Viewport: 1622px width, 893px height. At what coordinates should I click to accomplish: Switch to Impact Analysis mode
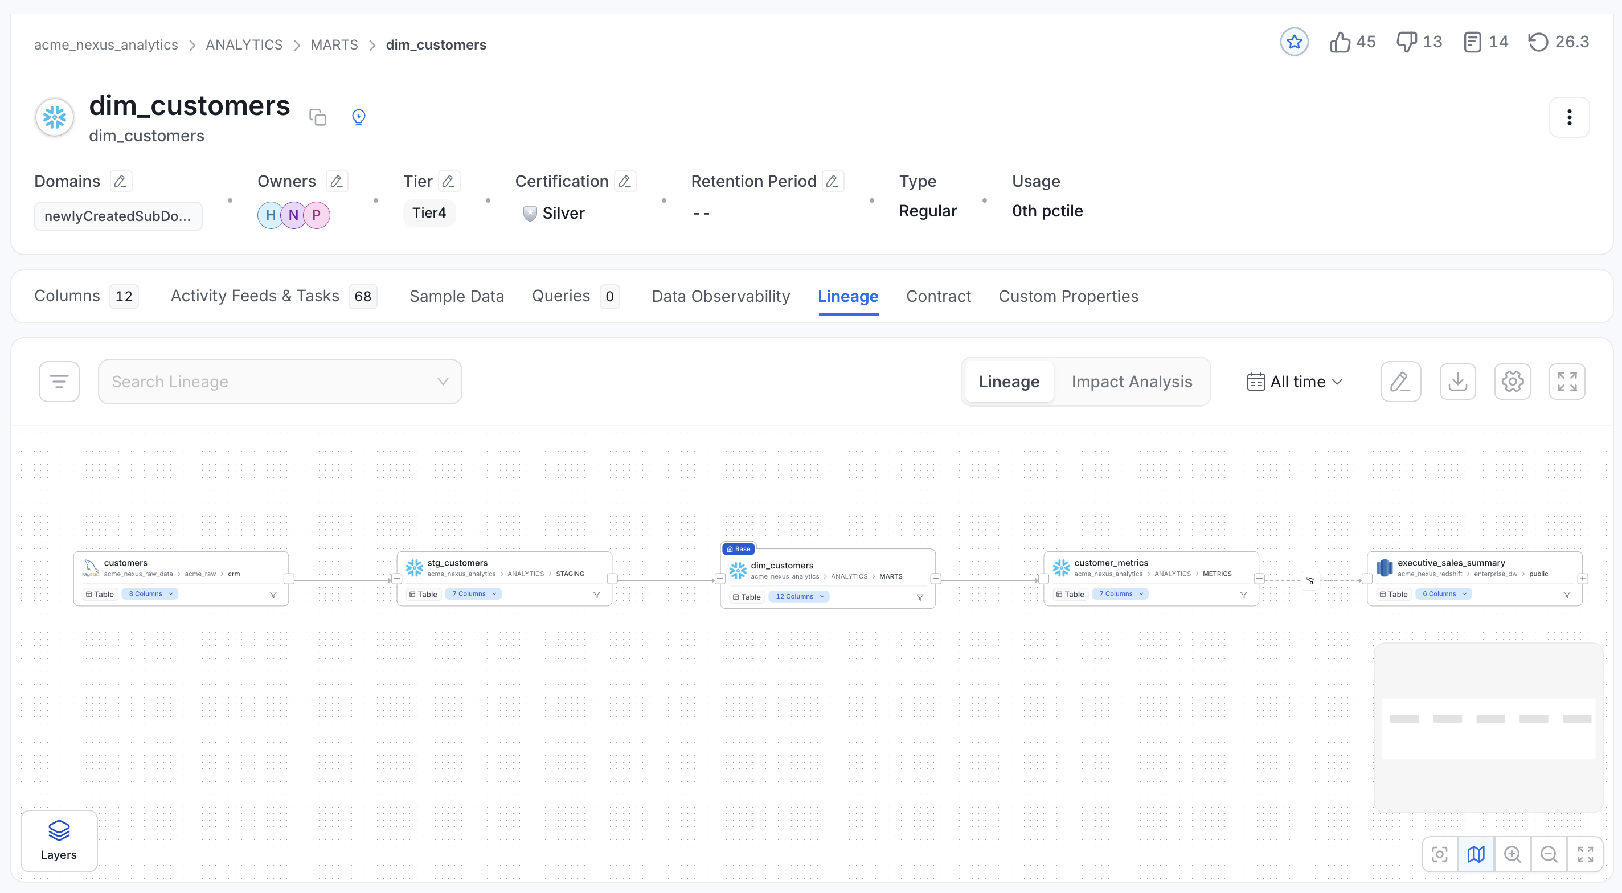(1132, 382)
